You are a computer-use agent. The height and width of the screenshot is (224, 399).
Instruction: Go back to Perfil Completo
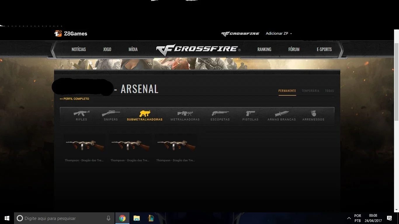[74, 99]
